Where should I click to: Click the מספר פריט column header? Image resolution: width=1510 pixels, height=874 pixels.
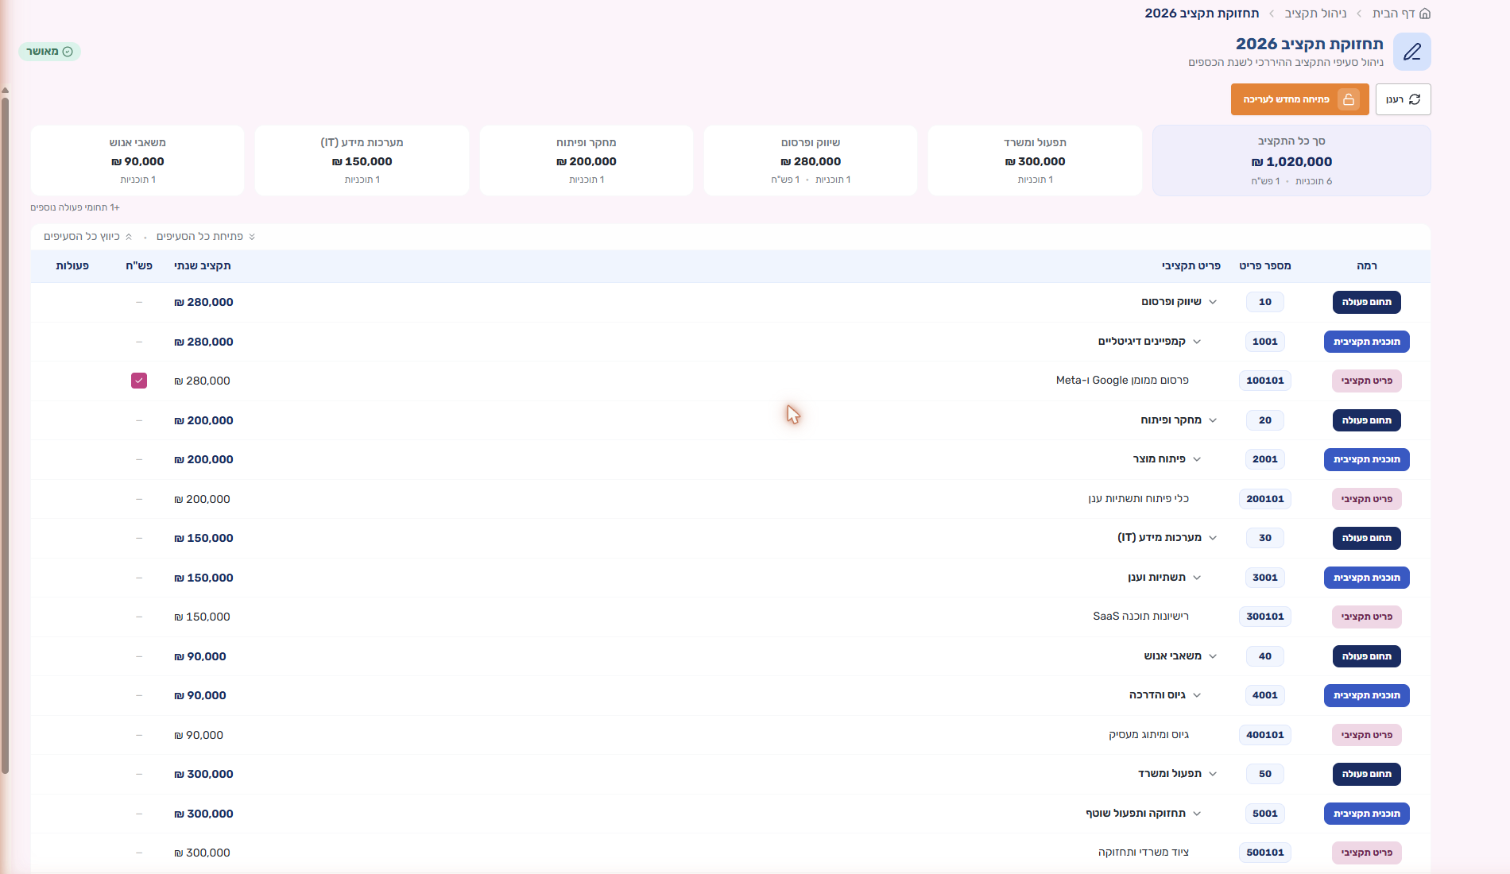tap(1265, 266)
